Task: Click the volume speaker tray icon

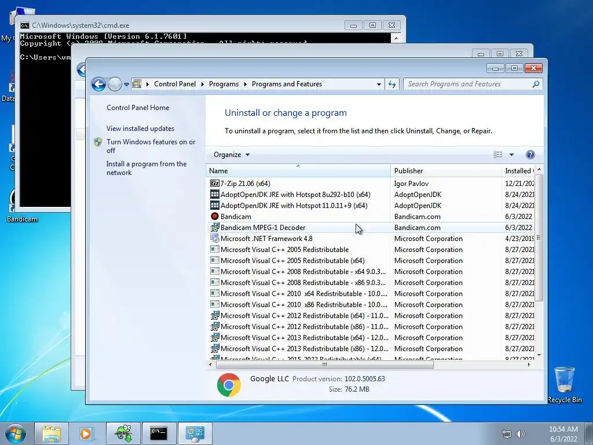Action: tap(521, 434)
